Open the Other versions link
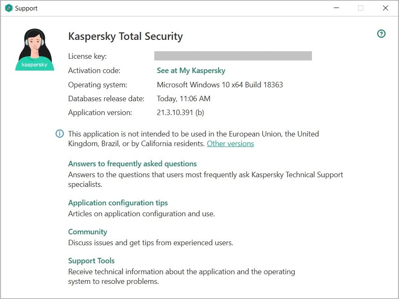The height and width of the screenshot is (299, 399). (230, 144)
